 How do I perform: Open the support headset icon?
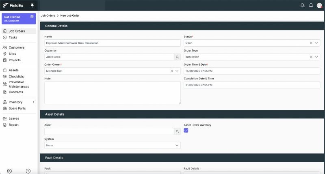tap(302, 5)
